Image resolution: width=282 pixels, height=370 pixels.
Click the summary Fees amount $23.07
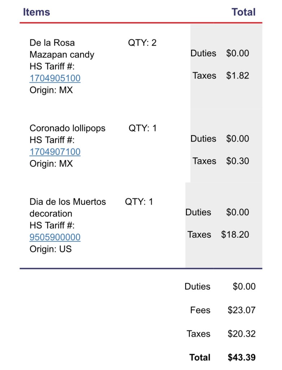[x=242, y=310]
